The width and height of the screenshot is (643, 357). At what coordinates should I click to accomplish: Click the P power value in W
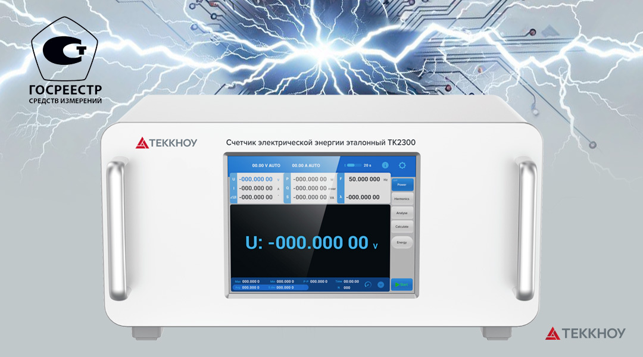point(310,179)
